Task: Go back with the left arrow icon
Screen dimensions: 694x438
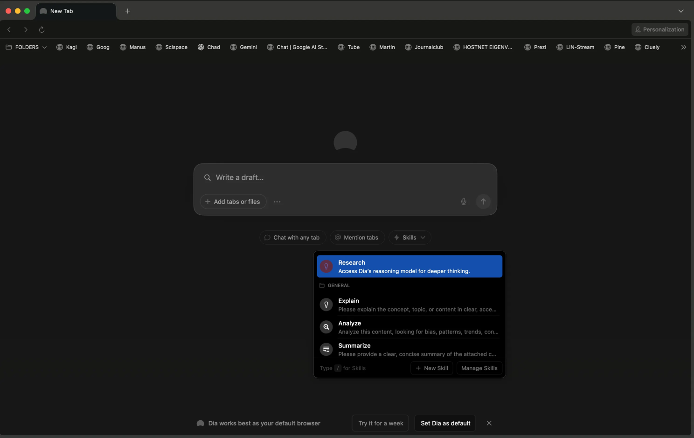Action: point(9,29)
